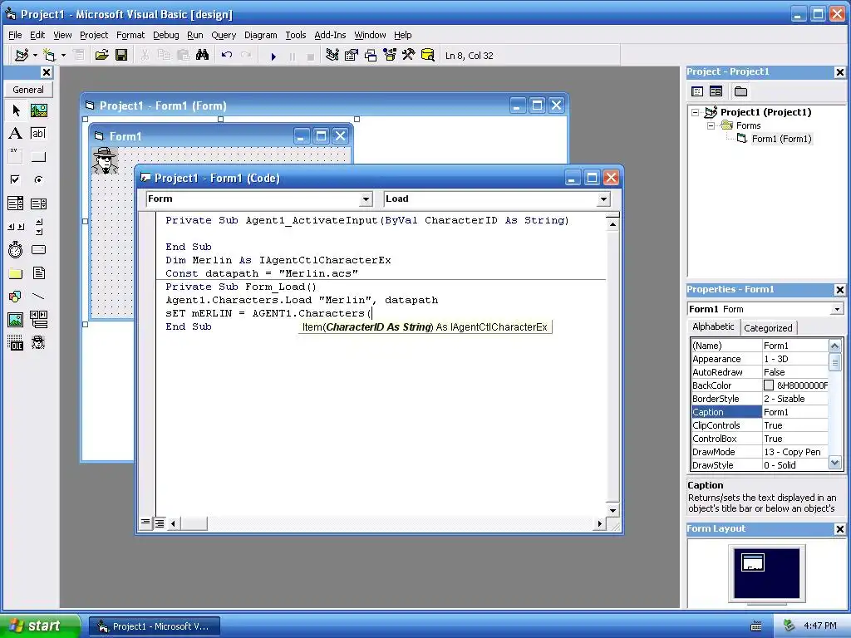Pick the ComboBox control in the toolbox
The height and width of the screenshot is (638, 851).
click(16, 204)
